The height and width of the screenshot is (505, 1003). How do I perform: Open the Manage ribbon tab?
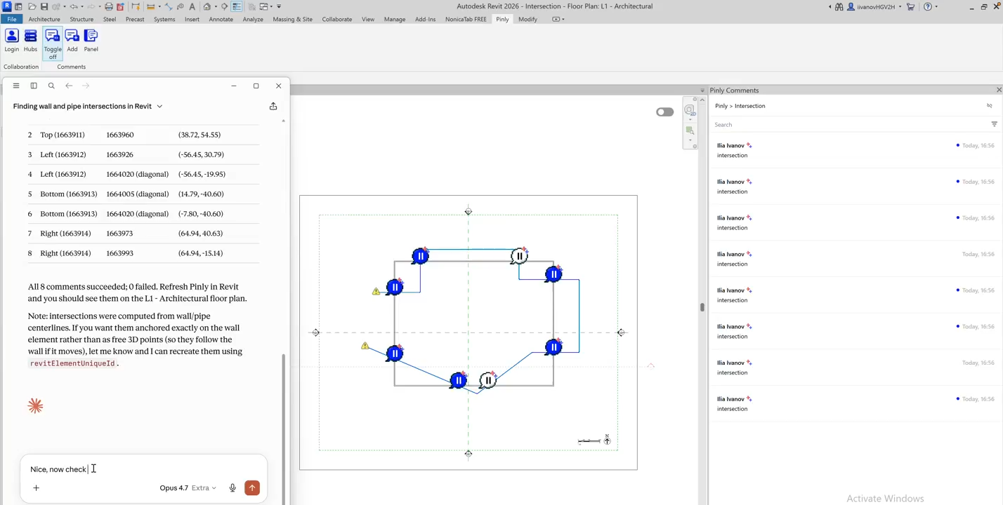395,19
